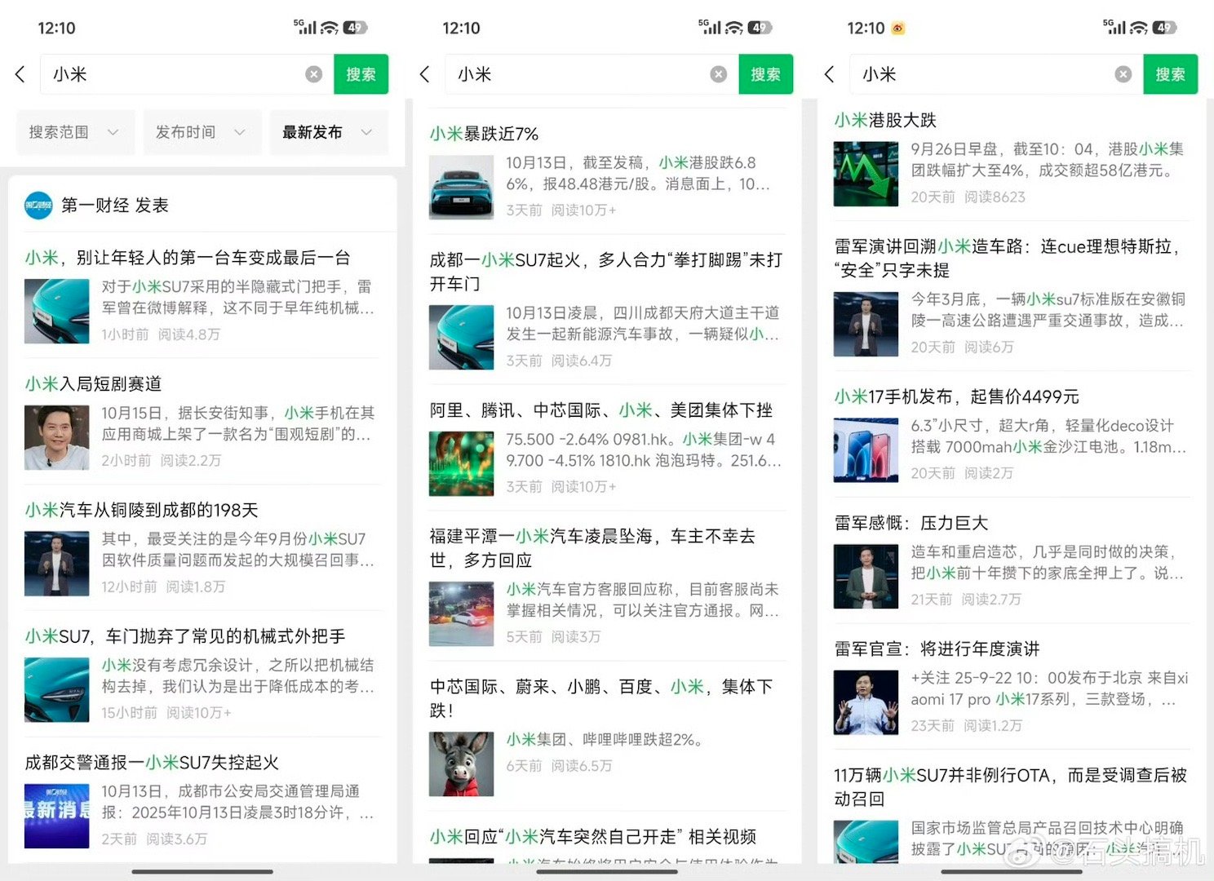This screenshot has width=1214, height=881.
Task: Focus the 小米 search field above the filter dropdowns
Action: [x=187, y=74]
